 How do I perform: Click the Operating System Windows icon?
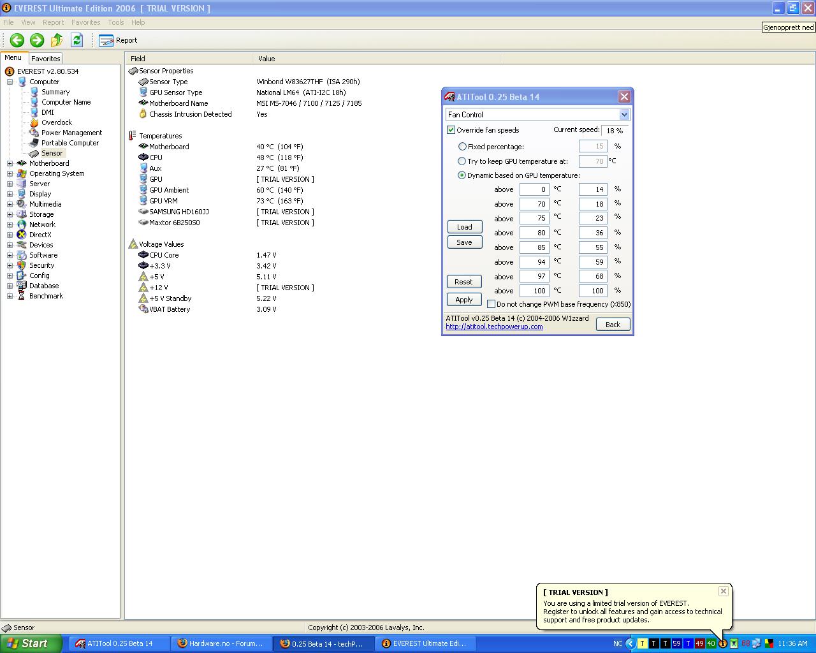click(22, 173)
